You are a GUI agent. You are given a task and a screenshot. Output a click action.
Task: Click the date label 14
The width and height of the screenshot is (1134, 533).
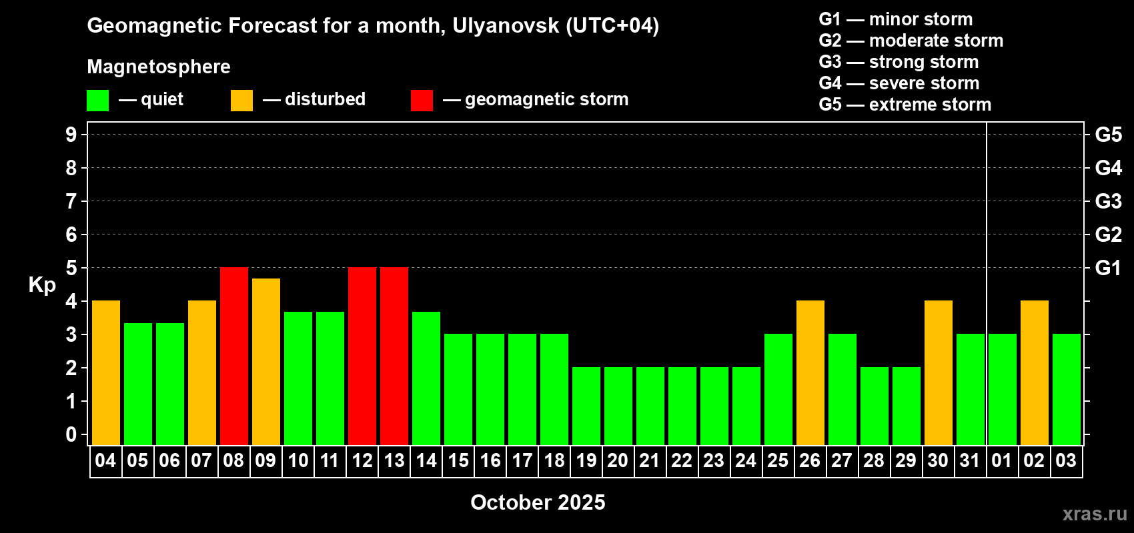pos(426,461)
